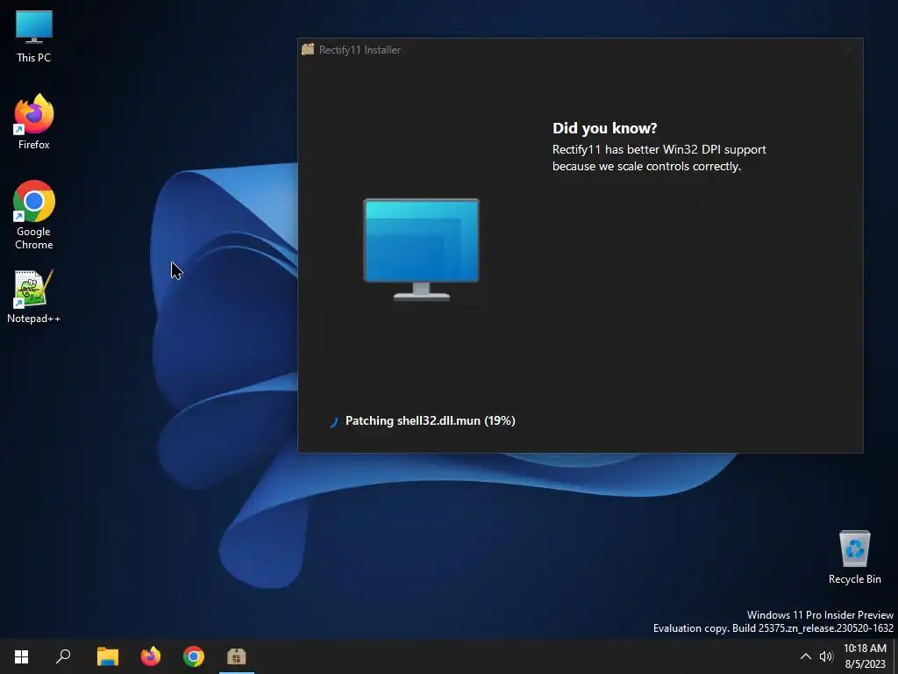
Task: Click the progress spinner beside Patching text
Action: pos(334,422)
